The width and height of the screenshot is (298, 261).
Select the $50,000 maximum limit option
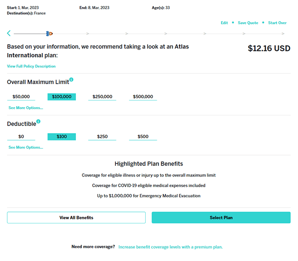[21, 97]
